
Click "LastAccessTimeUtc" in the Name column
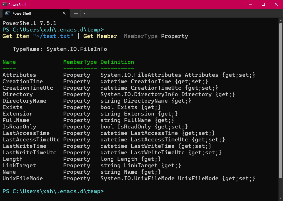pyautogui.click(x=31, y=140)
